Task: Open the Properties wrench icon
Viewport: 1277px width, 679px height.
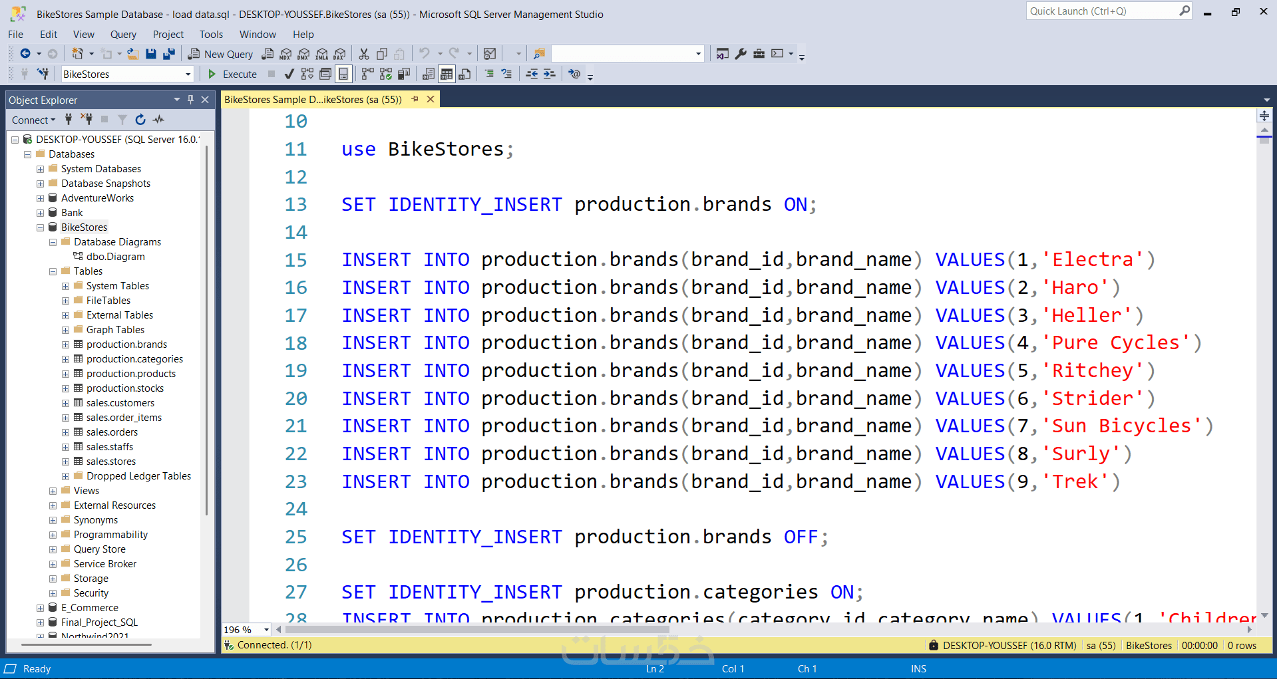Action: 741,54
